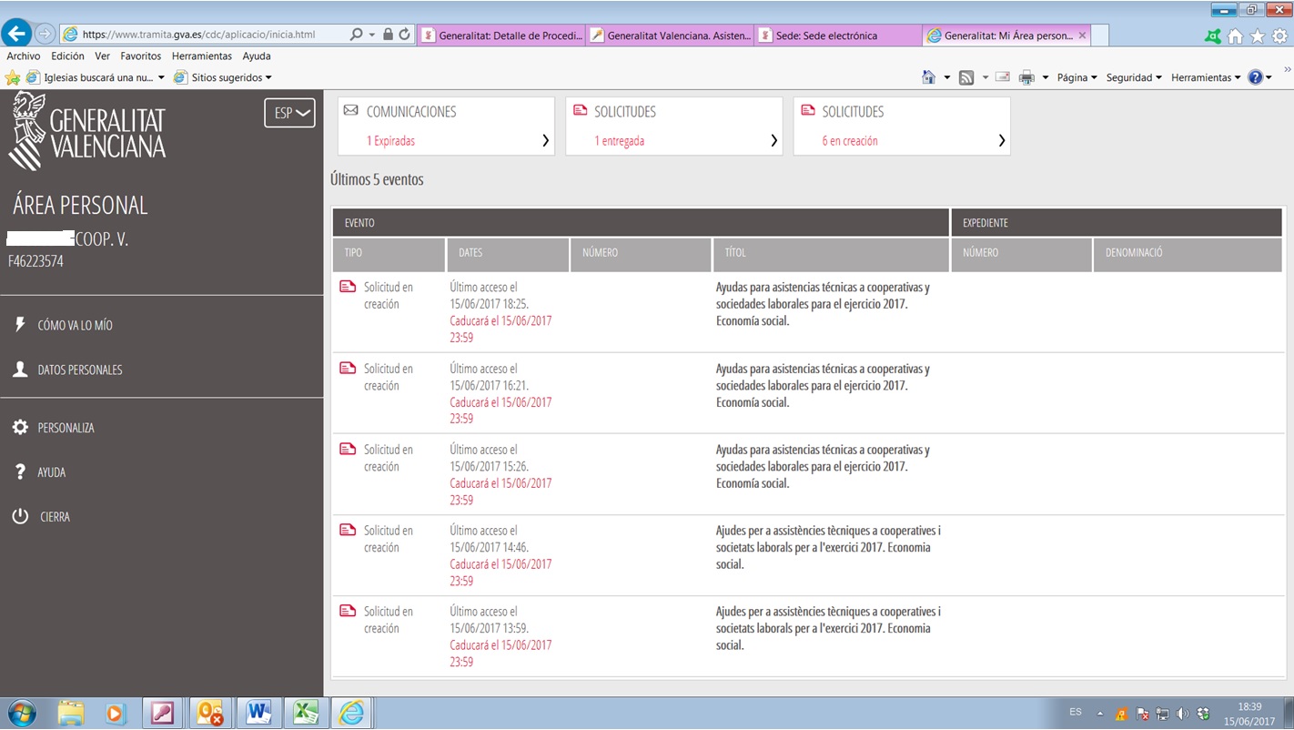This screenshot has height=730, width=1294.
Task: Click the TIPO column header
Action: (389, 253)
